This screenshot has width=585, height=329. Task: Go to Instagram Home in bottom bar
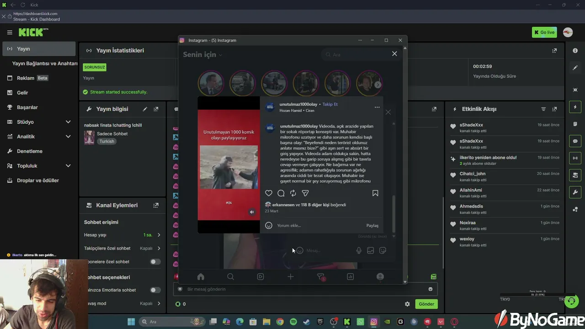pyautogui.click(x=201, y=276)
